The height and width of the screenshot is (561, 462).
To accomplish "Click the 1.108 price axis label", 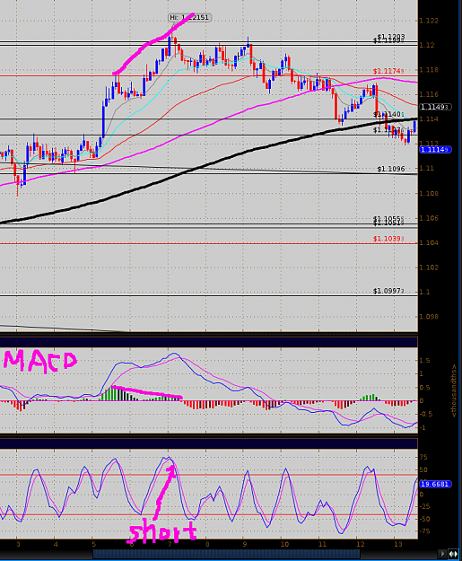I will (x=429, y=193).
